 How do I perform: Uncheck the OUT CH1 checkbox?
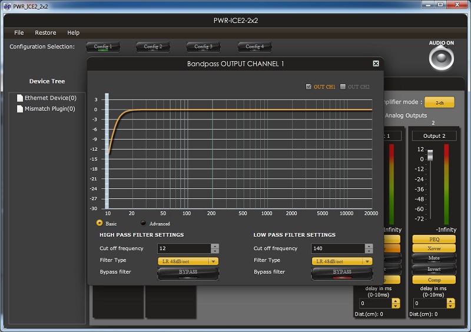pyautogui.click(x=309, y=87)
